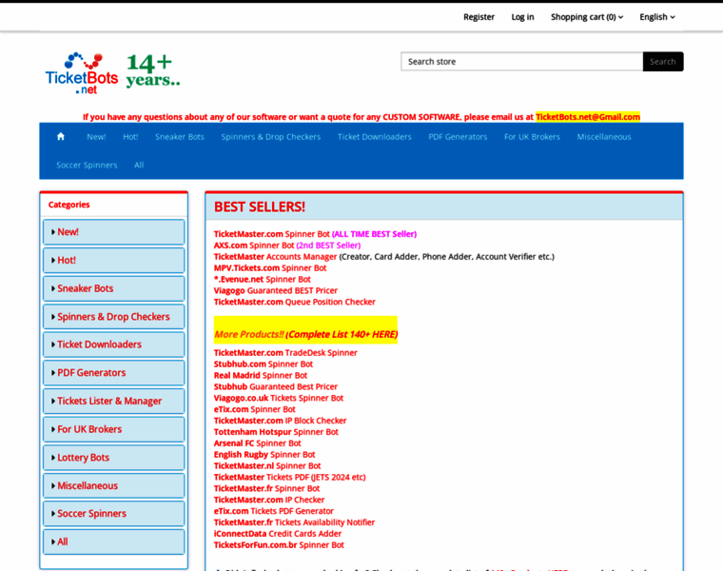Open All in blue navigation menu
Image resolution: width=723 pixels, height=571 pixels.
(x=139, y=165)
